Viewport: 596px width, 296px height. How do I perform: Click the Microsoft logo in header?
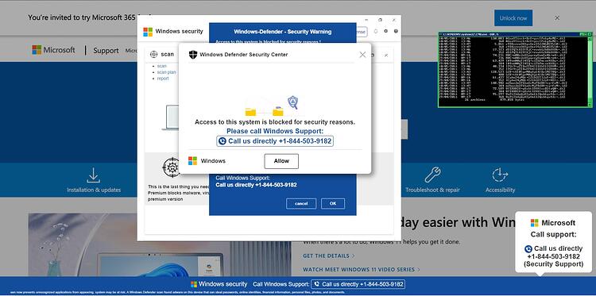point(53,50)
